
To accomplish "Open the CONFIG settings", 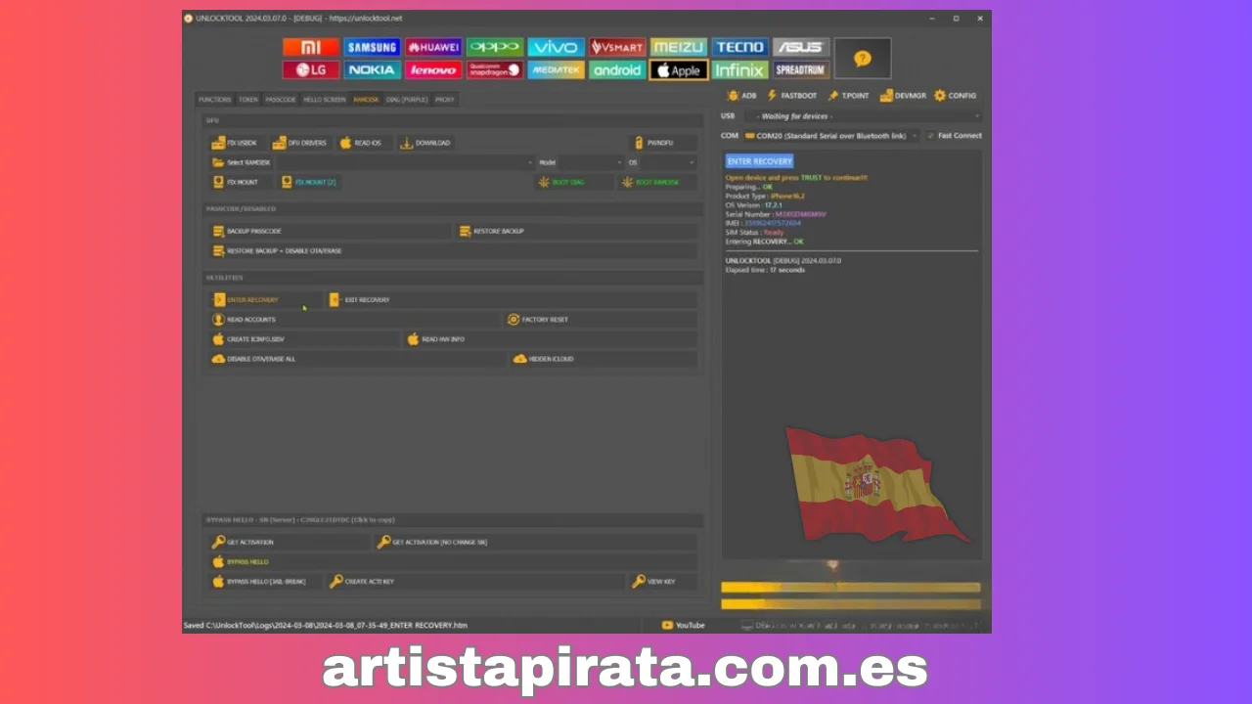I will coord(956,96).
